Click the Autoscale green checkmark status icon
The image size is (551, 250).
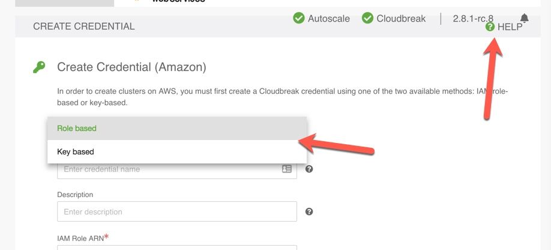[x=298, y=18]
